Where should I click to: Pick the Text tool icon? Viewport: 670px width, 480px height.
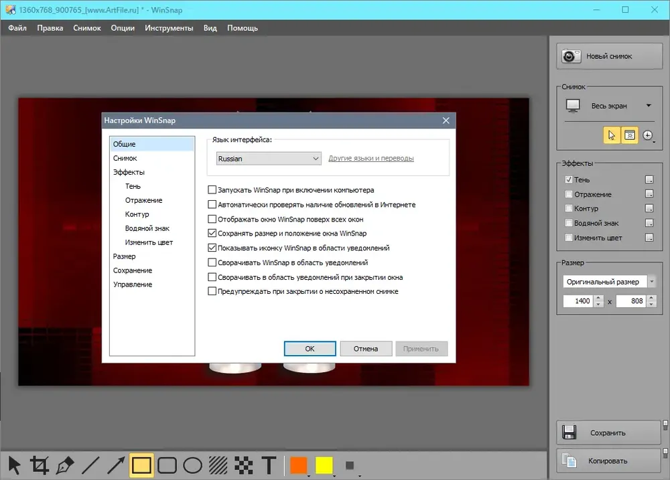(269, 465)
